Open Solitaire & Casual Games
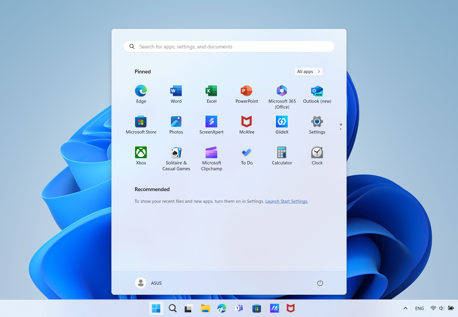458x317 pixels. [x=176, y=158]
